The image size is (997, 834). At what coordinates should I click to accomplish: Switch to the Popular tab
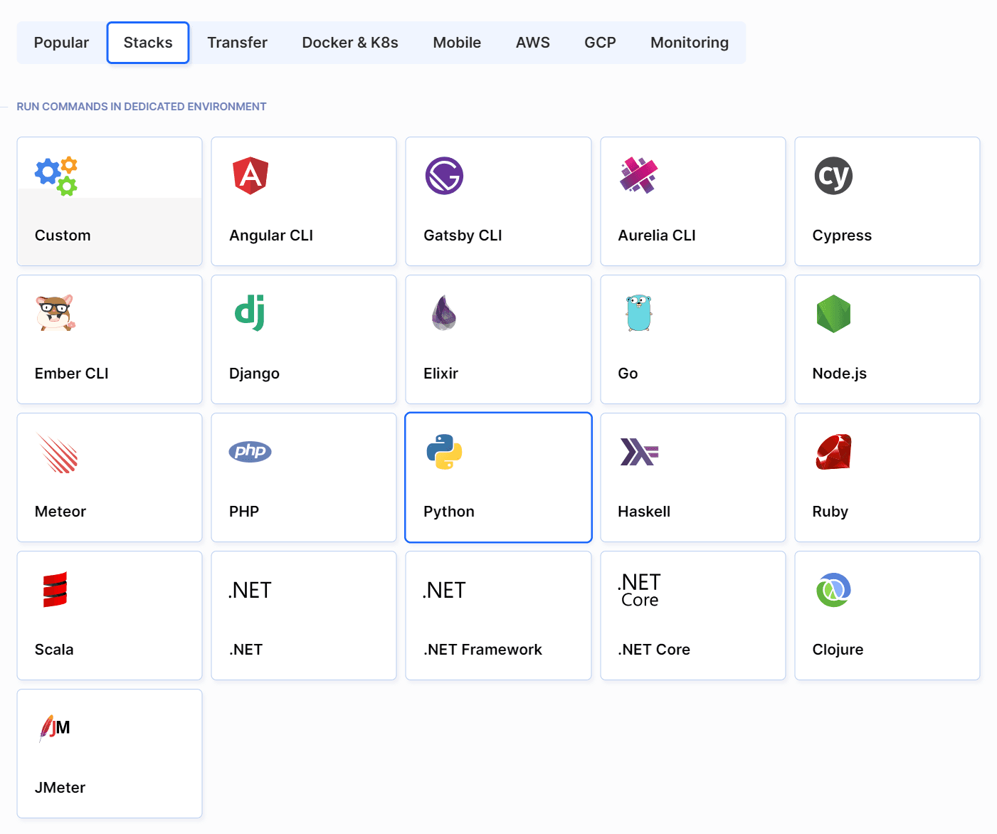coord(61,43)
